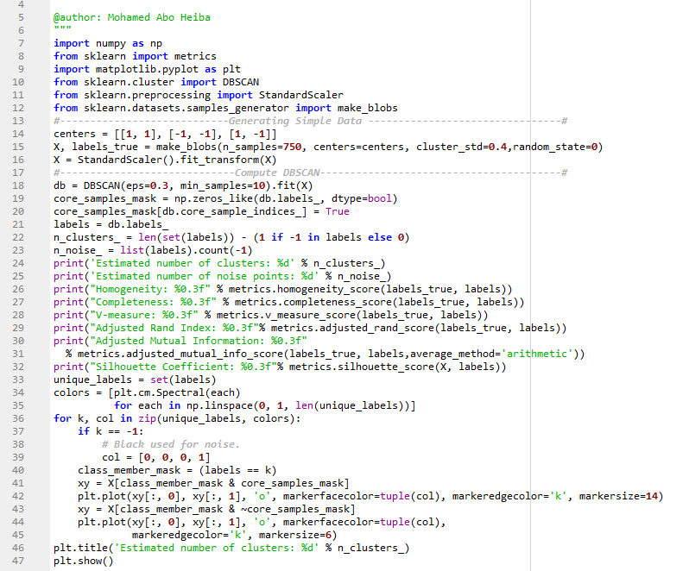Screen dimensions: 689x571
Task: Click 'homogeneity_score' function call
Action: click(x=328, y=289)
